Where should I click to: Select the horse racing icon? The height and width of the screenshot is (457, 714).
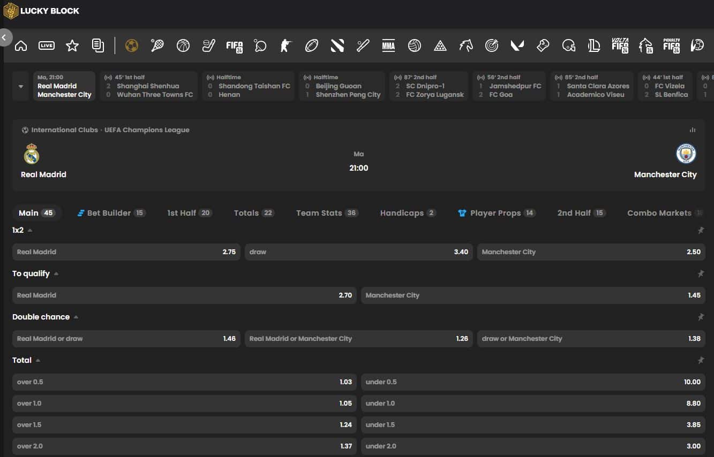466,46
